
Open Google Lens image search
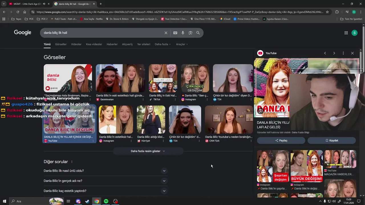pos(190,33)
